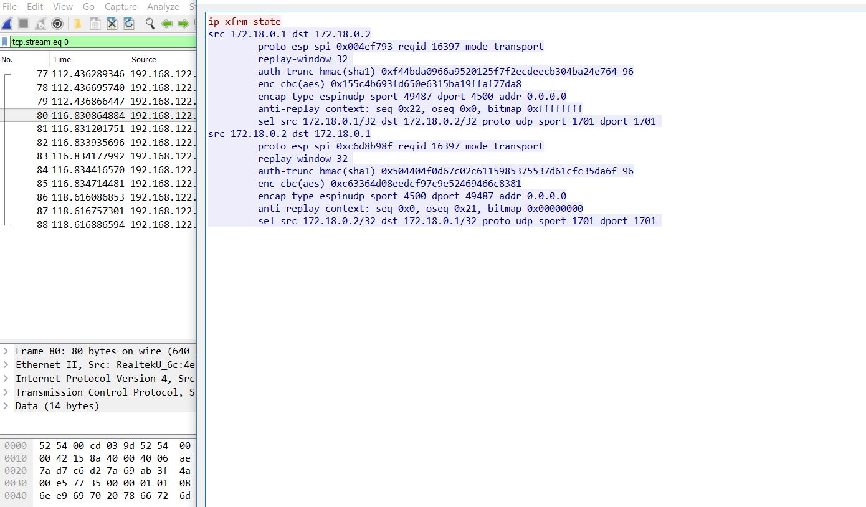Click sel line src 172.18.0.2/32
Screen dimensions: 866x507
457,221
